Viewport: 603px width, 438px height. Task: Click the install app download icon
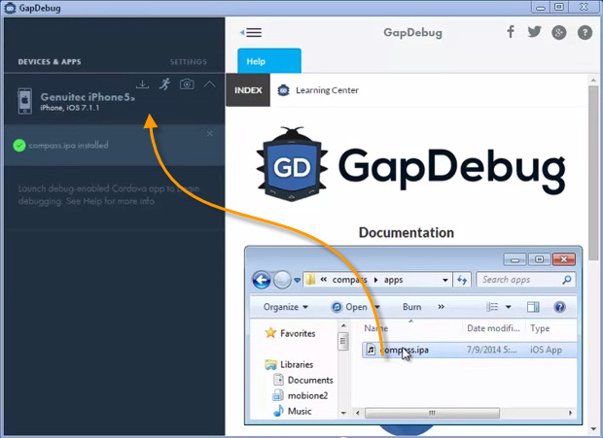142,85
